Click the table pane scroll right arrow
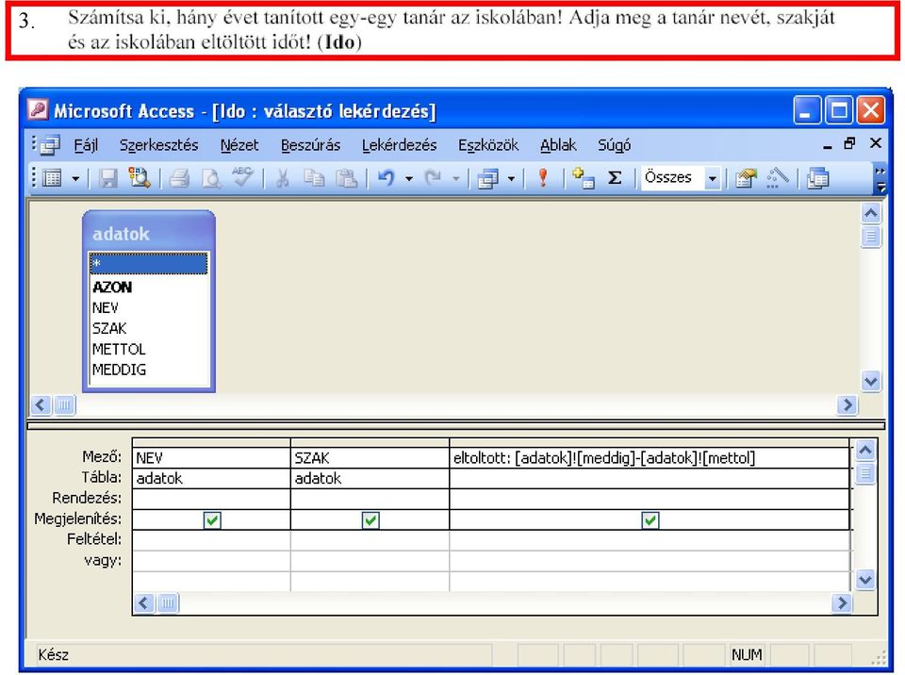 click(x=847, y=404)
